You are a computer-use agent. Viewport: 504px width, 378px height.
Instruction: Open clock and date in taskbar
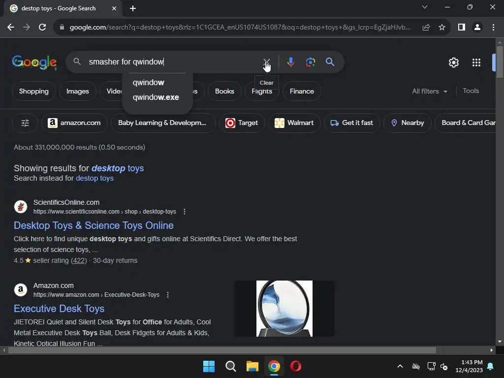click(x=469, y=366)
